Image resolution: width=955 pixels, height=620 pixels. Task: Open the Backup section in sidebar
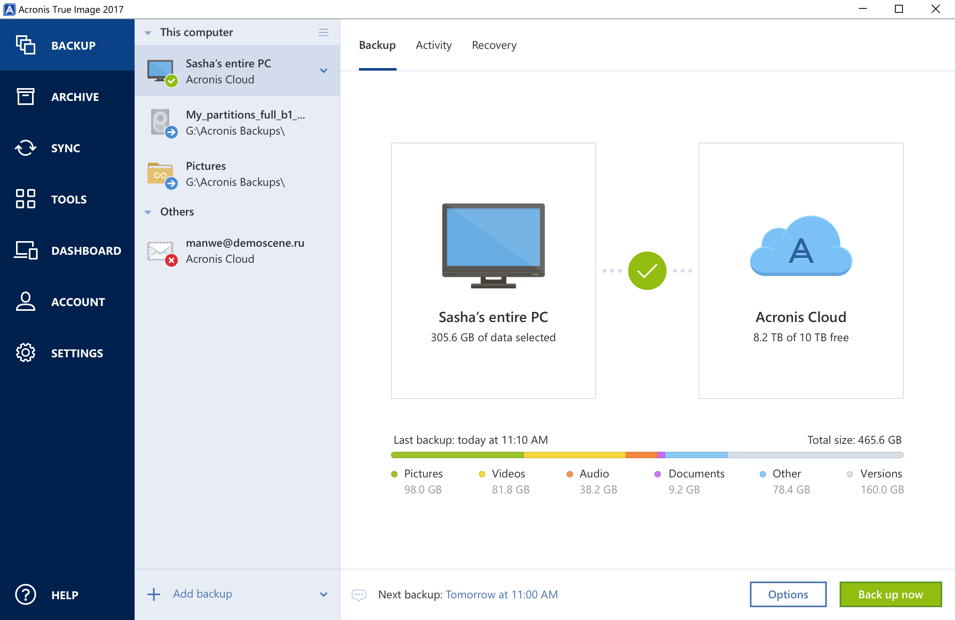tap(67, 45)
